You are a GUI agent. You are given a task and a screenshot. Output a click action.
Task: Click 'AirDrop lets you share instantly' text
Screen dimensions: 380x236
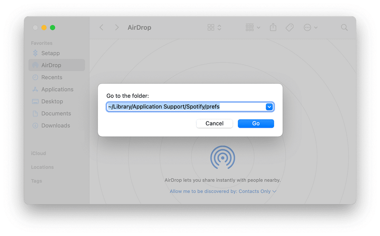[222, 180]
